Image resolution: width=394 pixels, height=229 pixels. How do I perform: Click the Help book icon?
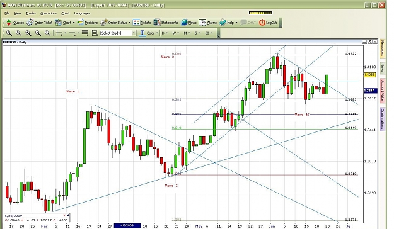click(223, 23)
